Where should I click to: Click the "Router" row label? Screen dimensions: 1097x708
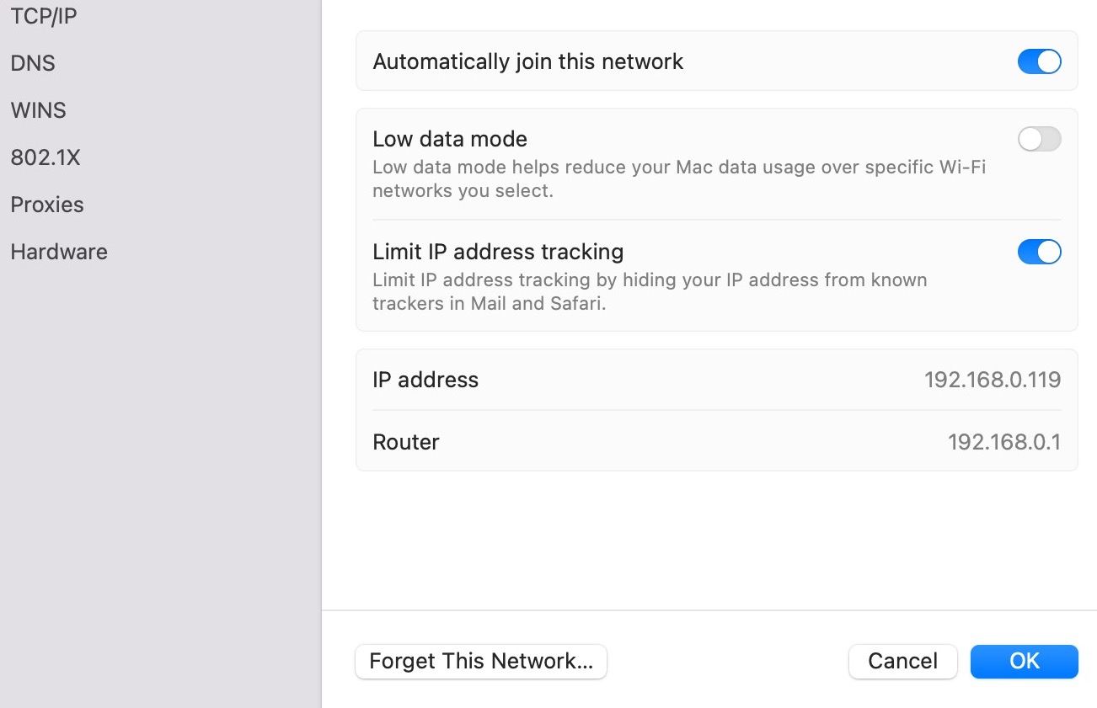[406, 442]
